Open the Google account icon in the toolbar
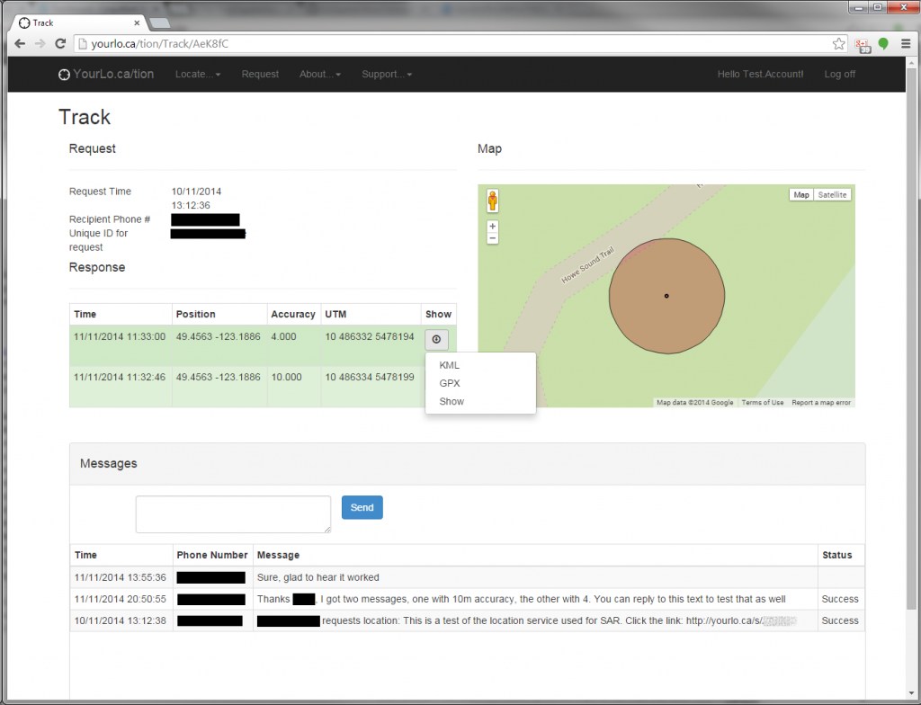Viewport: 921px width, 705px height. coord(863,43)
